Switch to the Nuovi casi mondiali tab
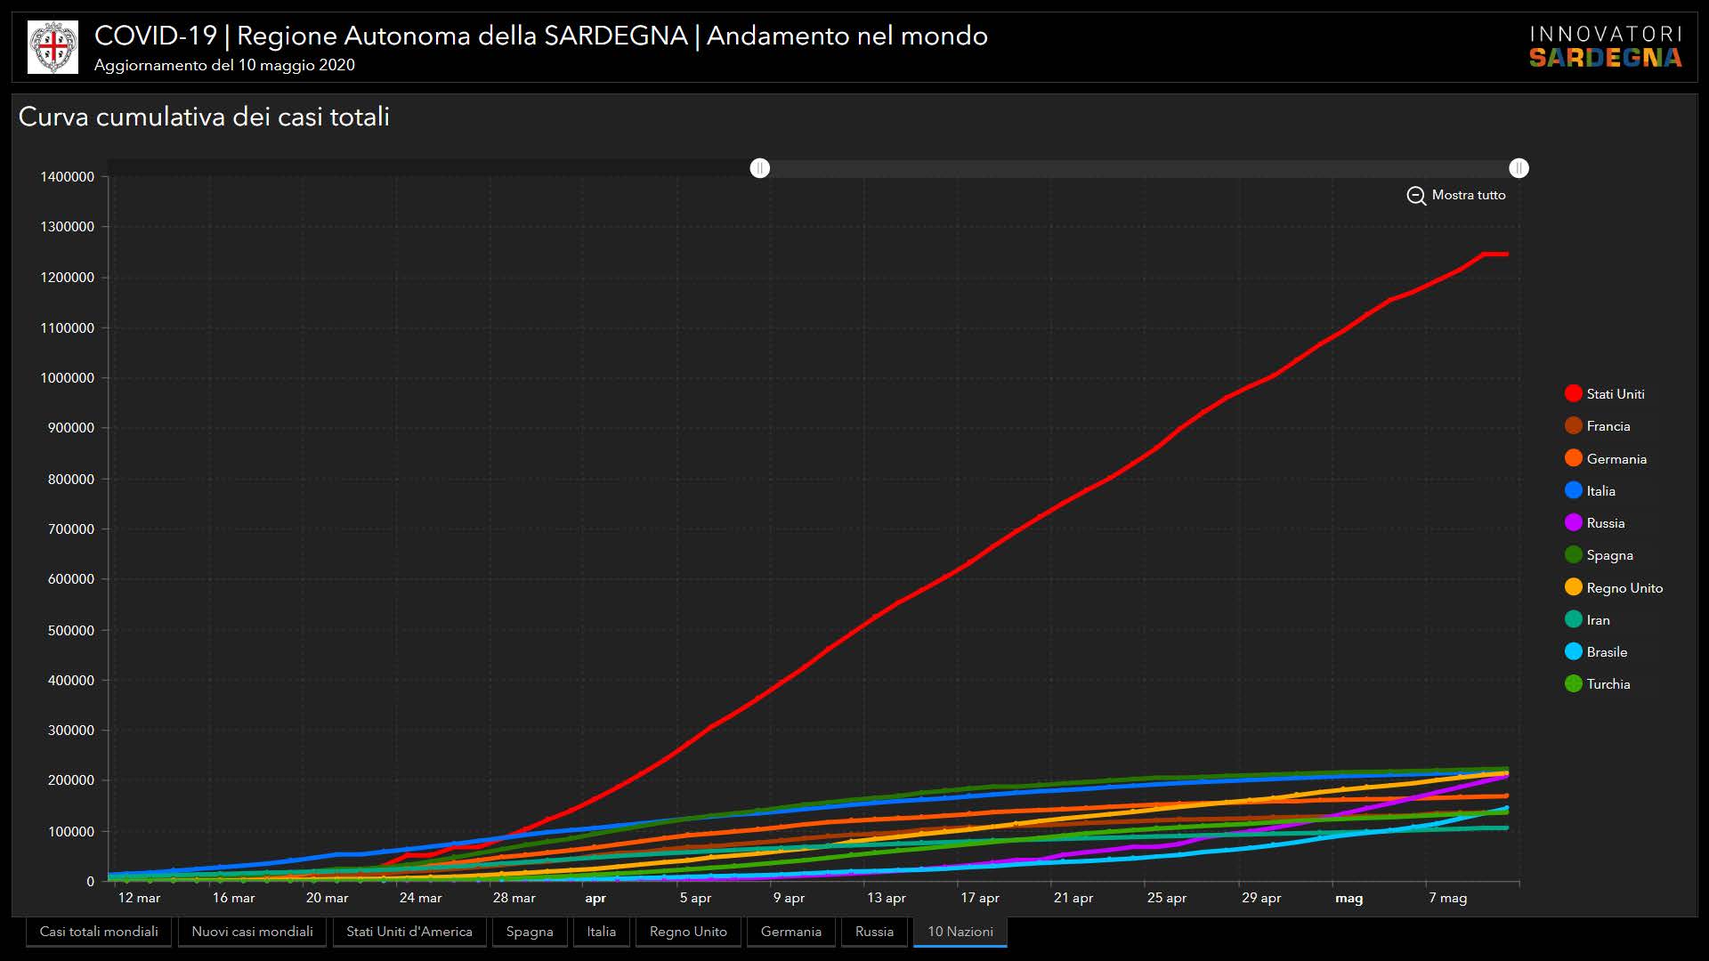The width and height of the screenshot is (1709, 961). 252,932
